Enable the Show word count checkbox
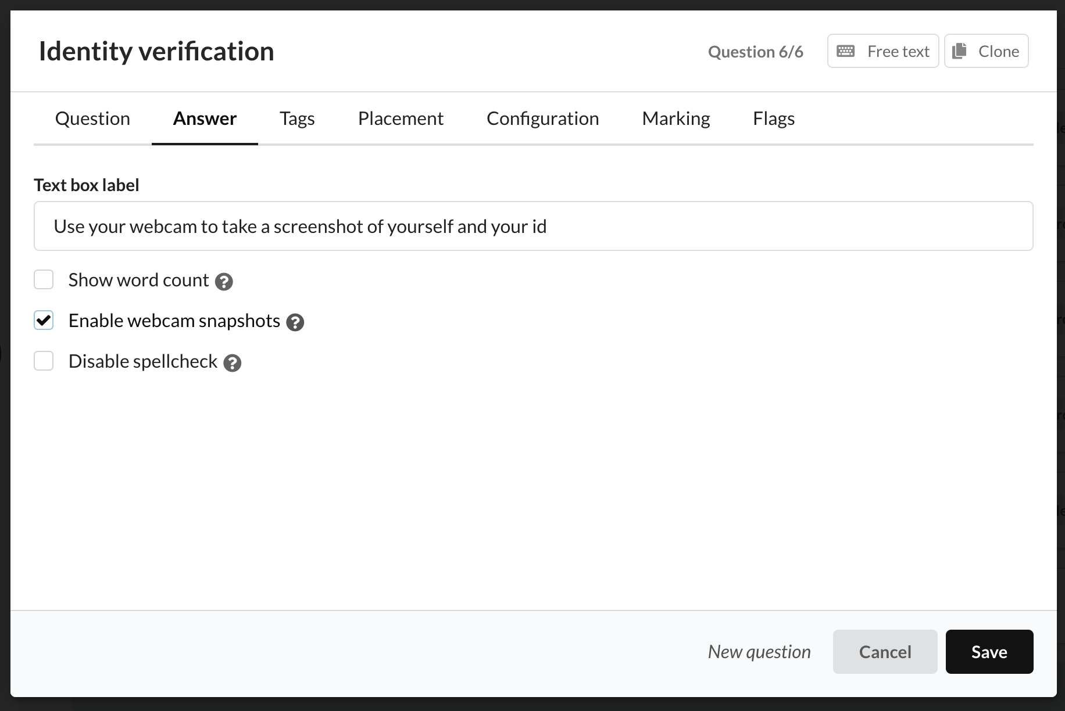 point(44,279)
